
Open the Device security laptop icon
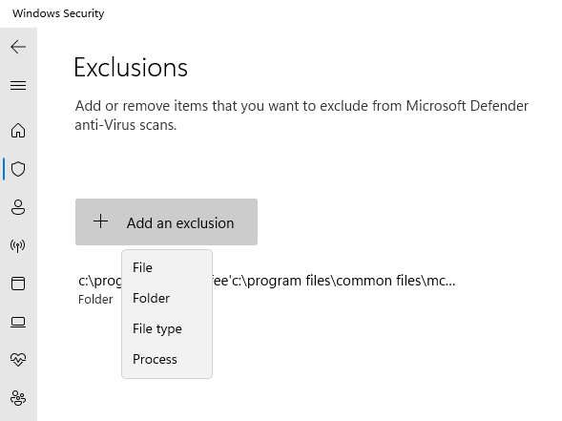pyautogui.click(x=18, y=322)
